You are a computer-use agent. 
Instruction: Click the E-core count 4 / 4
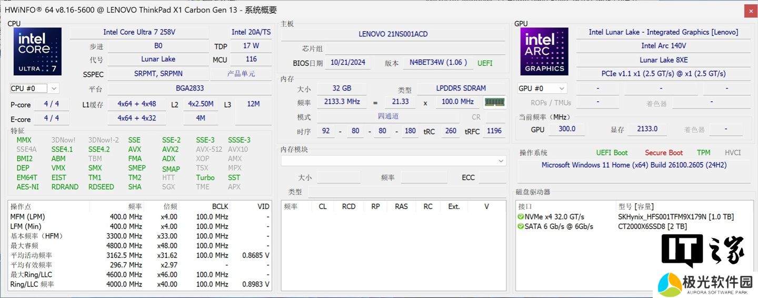pos(52,118)
